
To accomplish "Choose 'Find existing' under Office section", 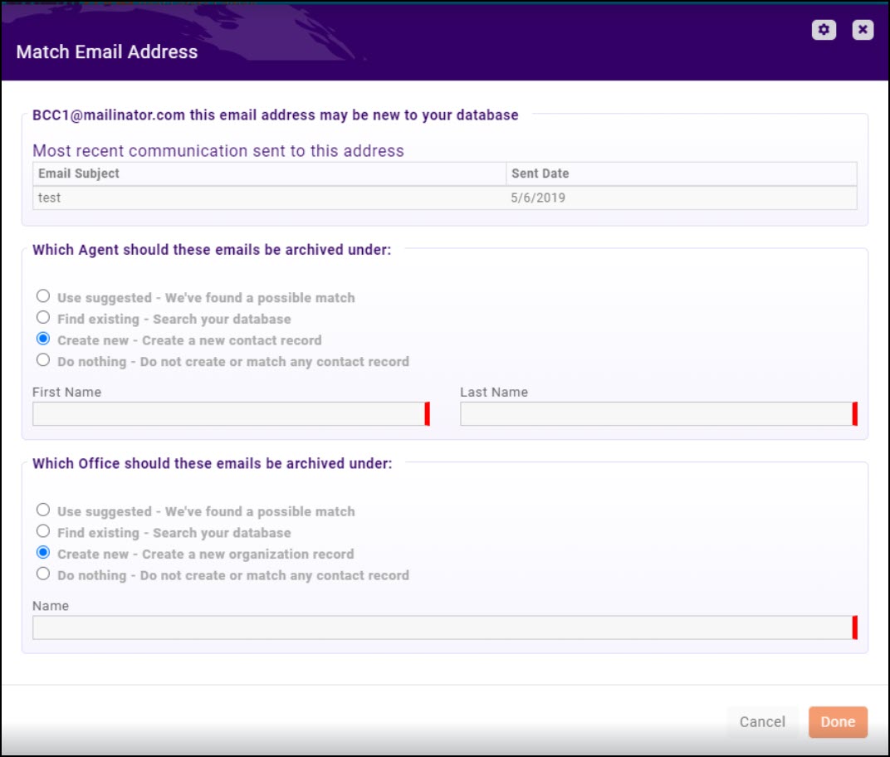I will (43, 531).
